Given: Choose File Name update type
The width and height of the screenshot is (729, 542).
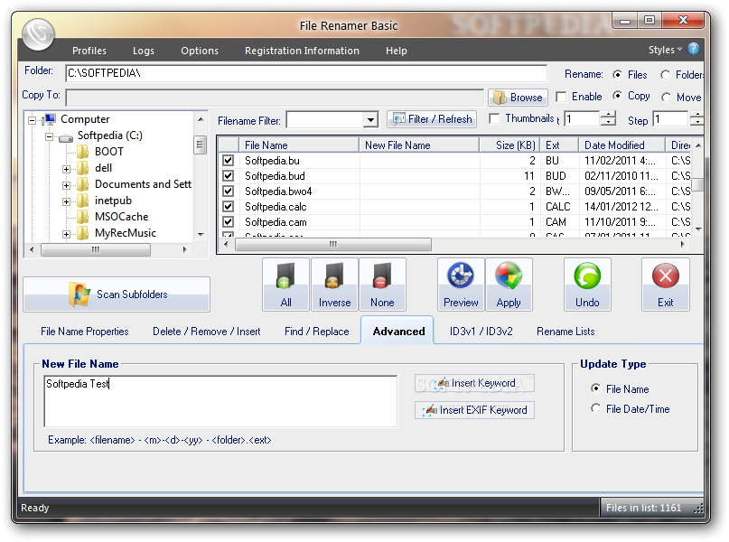Looking at the screenshot, I should (595, 388).
